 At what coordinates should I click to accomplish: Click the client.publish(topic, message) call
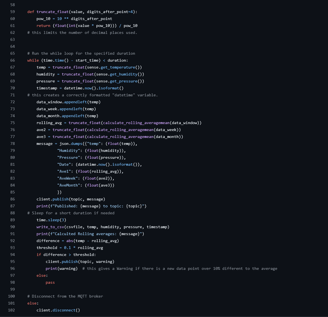[71, 199]
